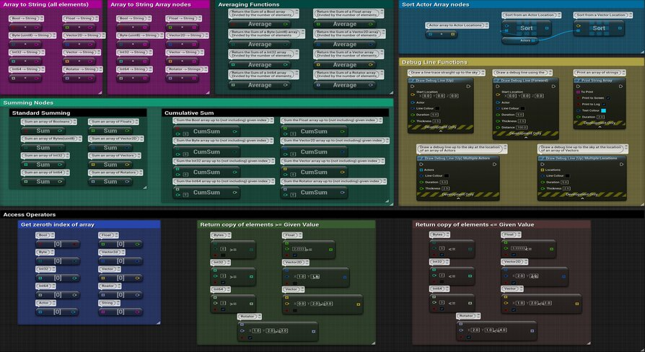
Task: Collapse advanced pins on Multiple Locations node
Action: click(x=582, y=198)
